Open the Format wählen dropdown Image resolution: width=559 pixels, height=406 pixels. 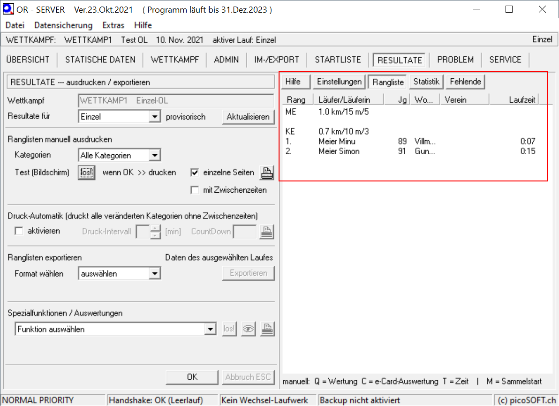[155, 273]
